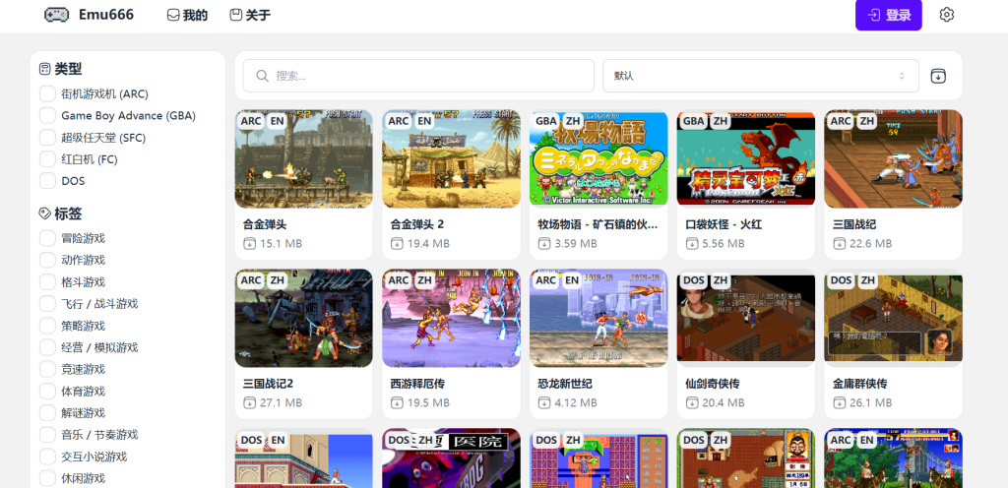
Task: Toggle the 动作游戏 tag checkbox
Action: (47, 260)
